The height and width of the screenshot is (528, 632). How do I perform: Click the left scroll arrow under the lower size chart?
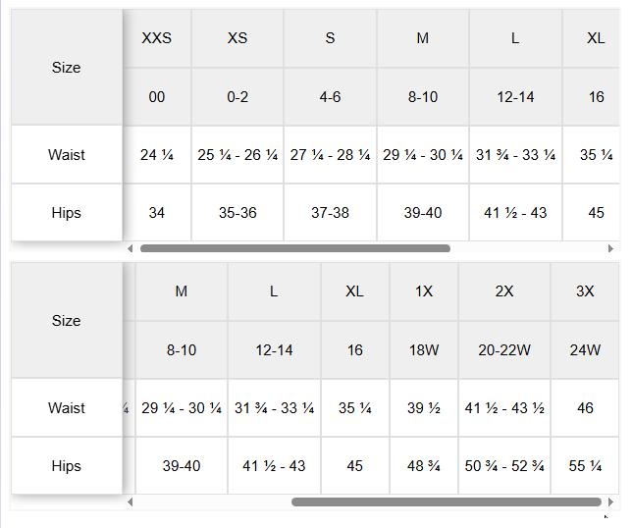tap(131, 502)
